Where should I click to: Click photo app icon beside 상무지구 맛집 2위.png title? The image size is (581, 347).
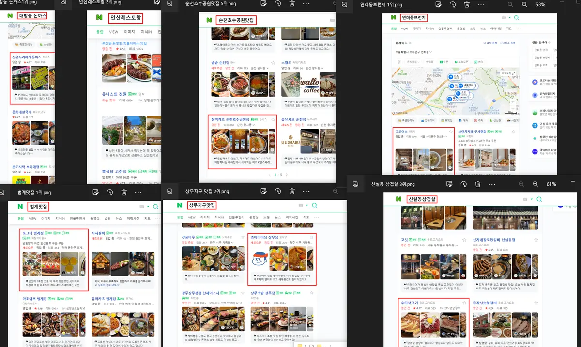(x=169, y=191)
